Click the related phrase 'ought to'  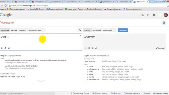pyautogui.click(x=3, y=76)
